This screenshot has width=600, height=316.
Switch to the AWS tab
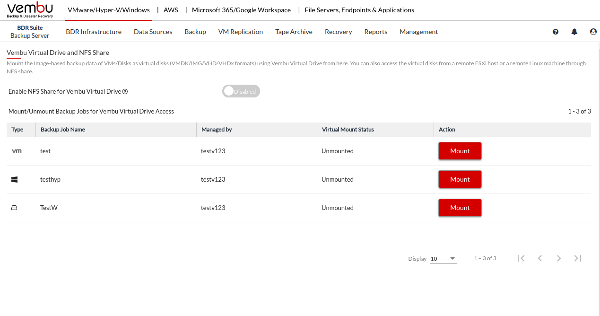click(x=171, y=10)
